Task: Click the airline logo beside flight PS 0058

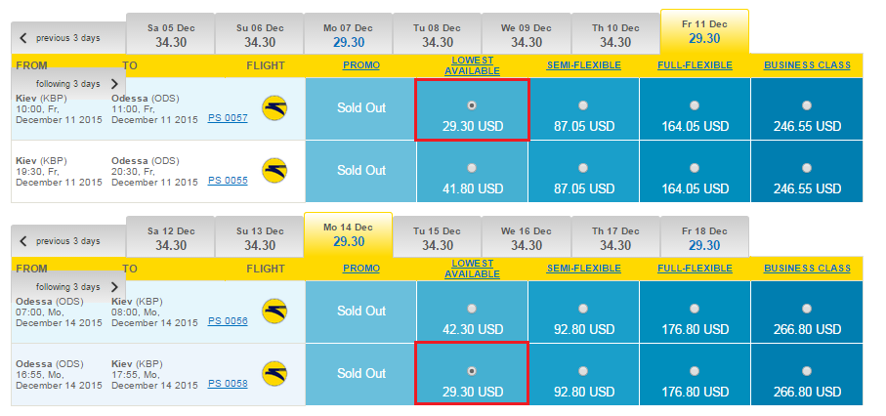Action: [274, 374]
